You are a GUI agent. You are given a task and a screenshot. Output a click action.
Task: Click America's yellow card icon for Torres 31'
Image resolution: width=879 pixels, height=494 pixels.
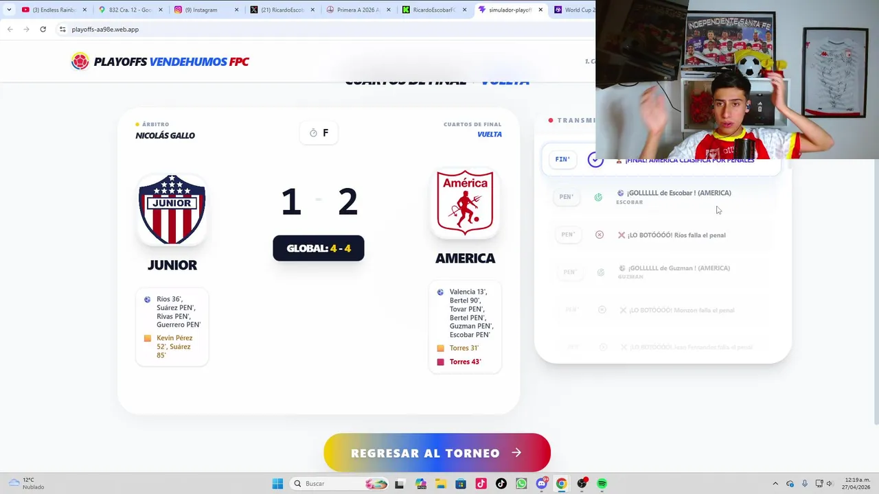coord(440,349)
